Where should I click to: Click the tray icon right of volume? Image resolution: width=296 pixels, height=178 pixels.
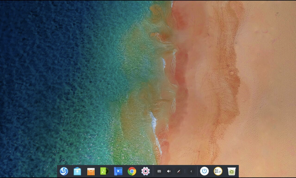coord(179,171)
